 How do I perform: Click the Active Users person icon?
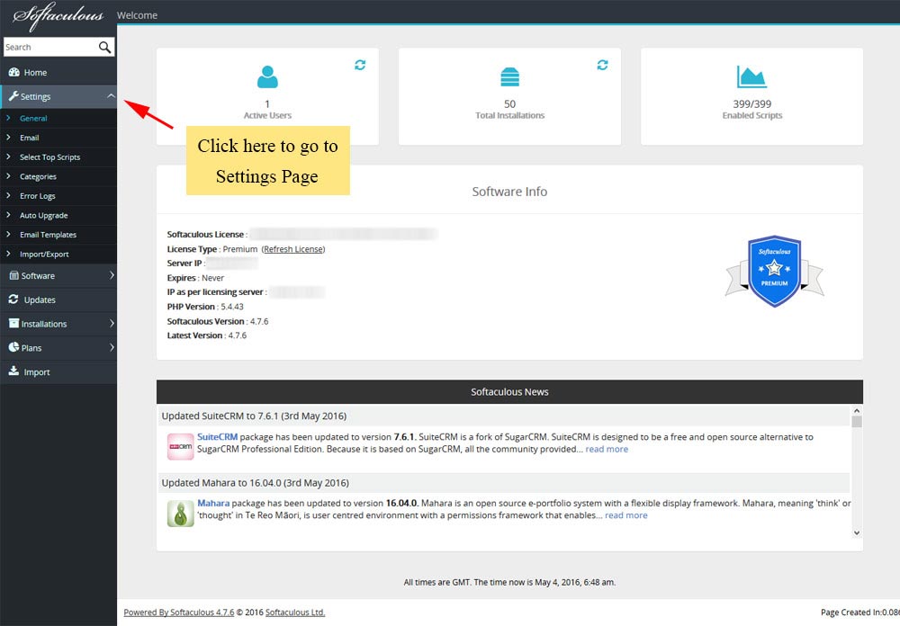[267, 76]
